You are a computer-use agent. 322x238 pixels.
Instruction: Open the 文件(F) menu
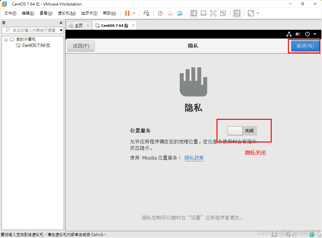[10, 13]
